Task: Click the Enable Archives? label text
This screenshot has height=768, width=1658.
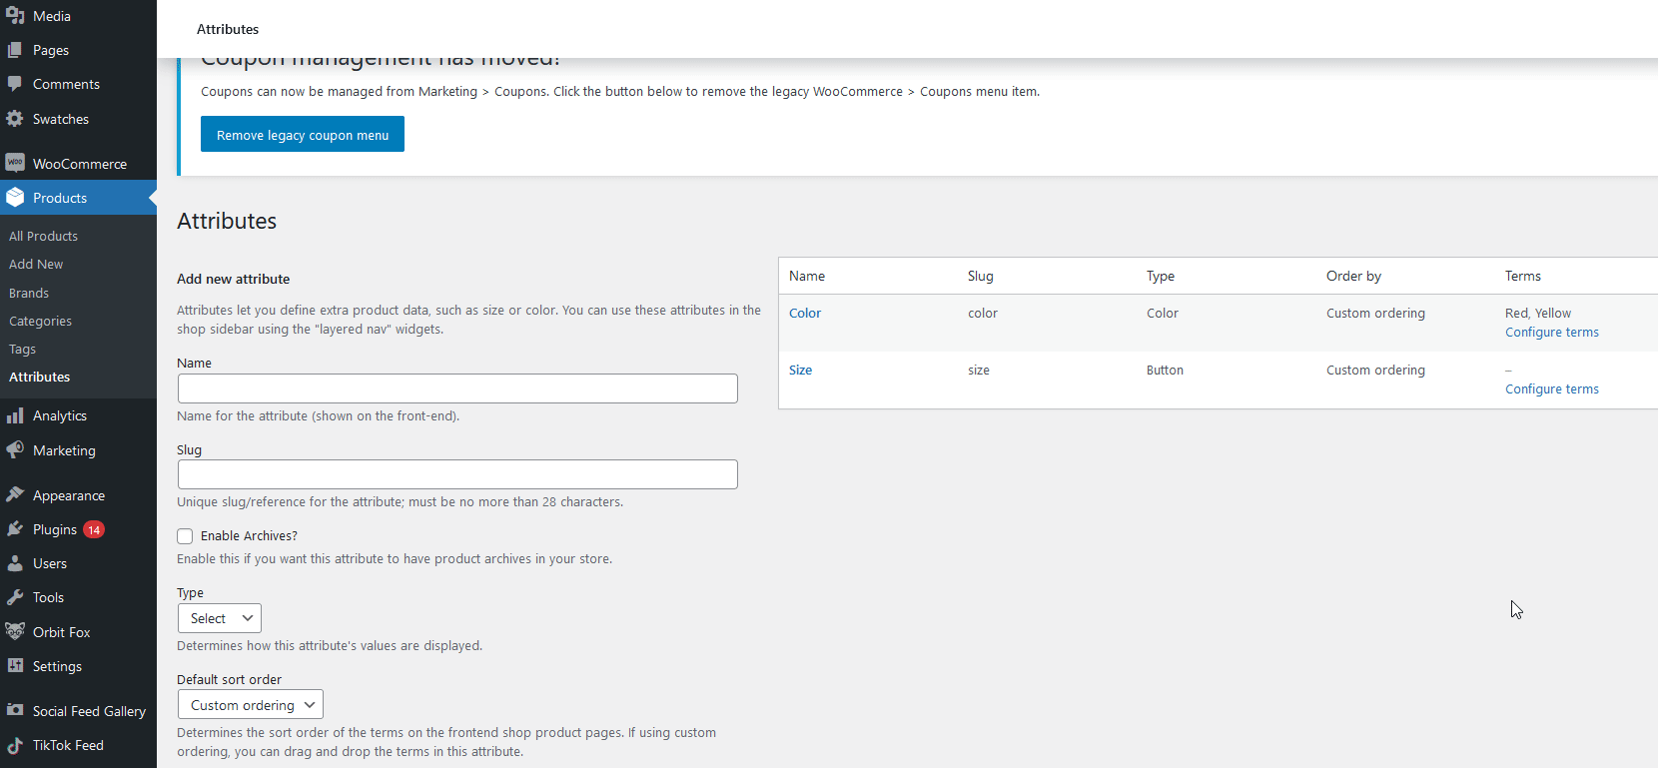Action: (249, 536)
